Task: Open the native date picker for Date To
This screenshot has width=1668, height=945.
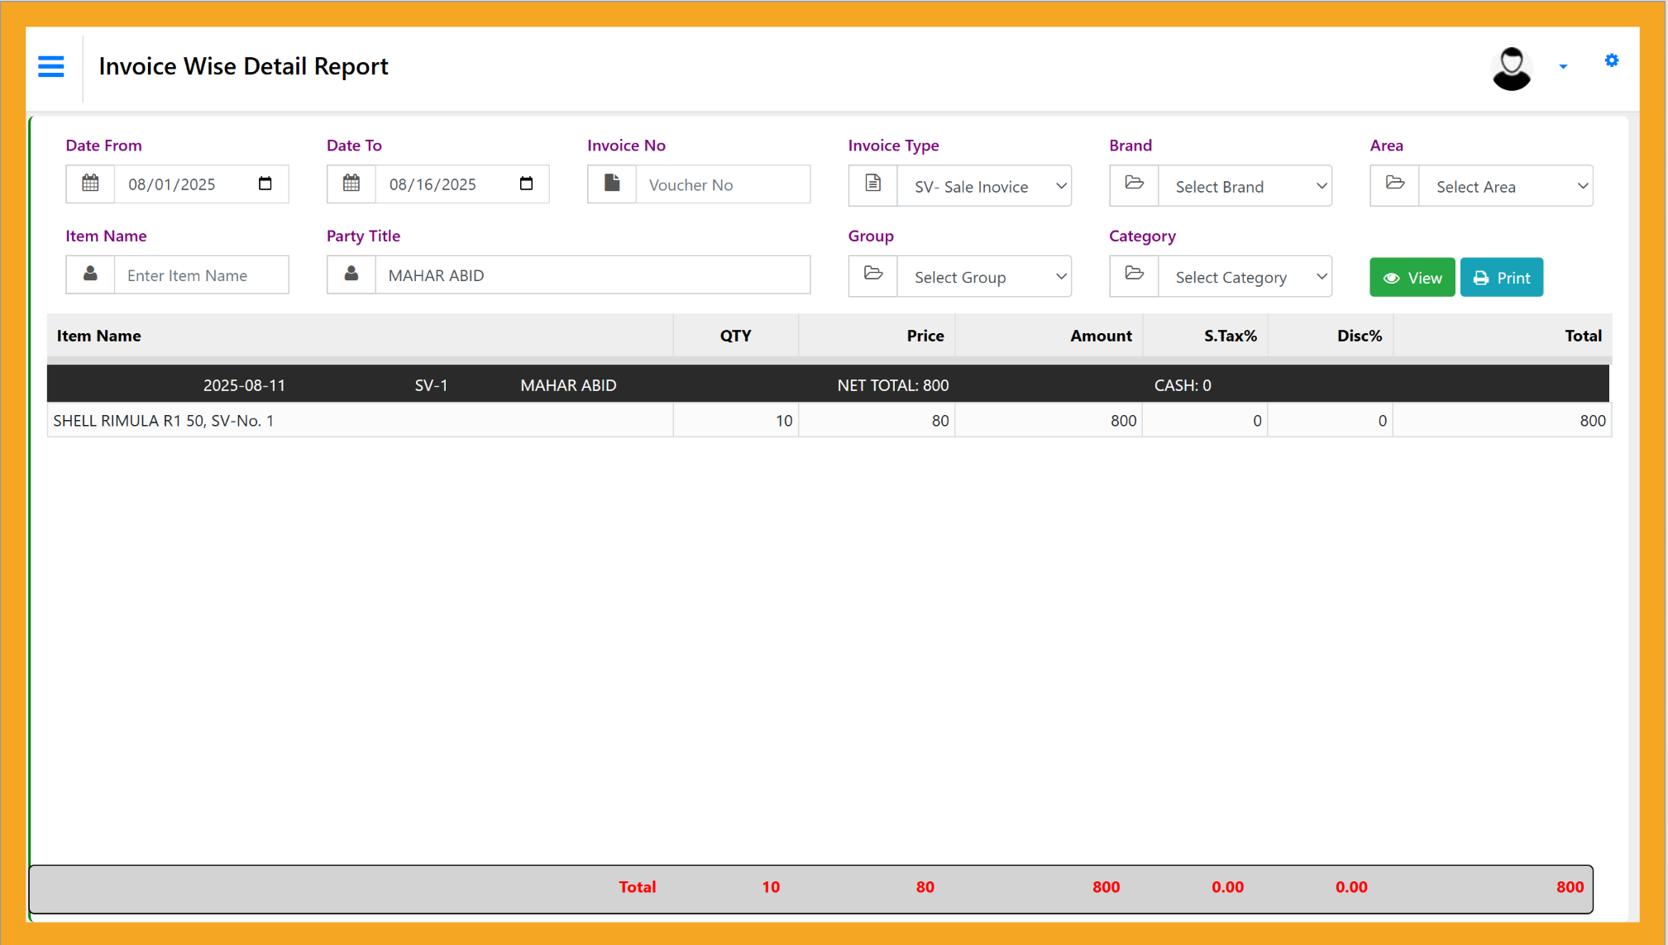Action: pos(526,184)
